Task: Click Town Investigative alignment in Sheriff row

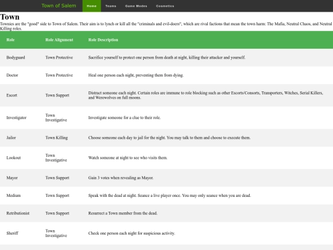Action: [x=56, y=233]
